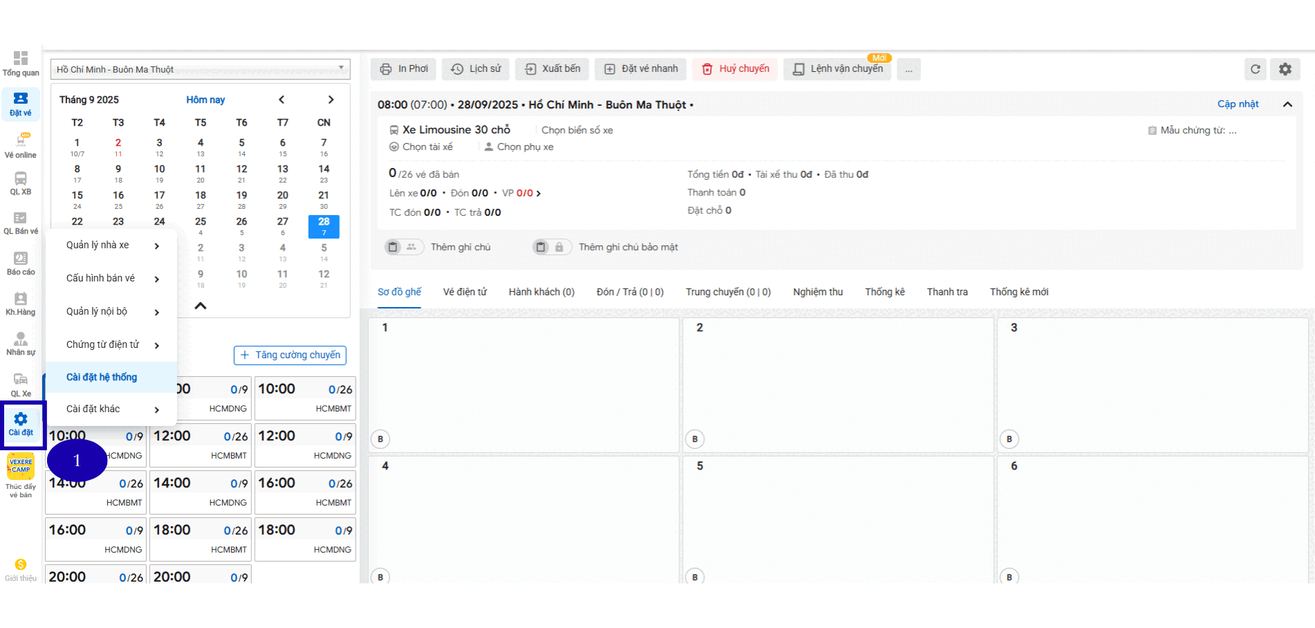Screen dimensions: 1315x628
Task: Select September 19 in calendar
Action: pyautogui.click(x=241, y=198)
